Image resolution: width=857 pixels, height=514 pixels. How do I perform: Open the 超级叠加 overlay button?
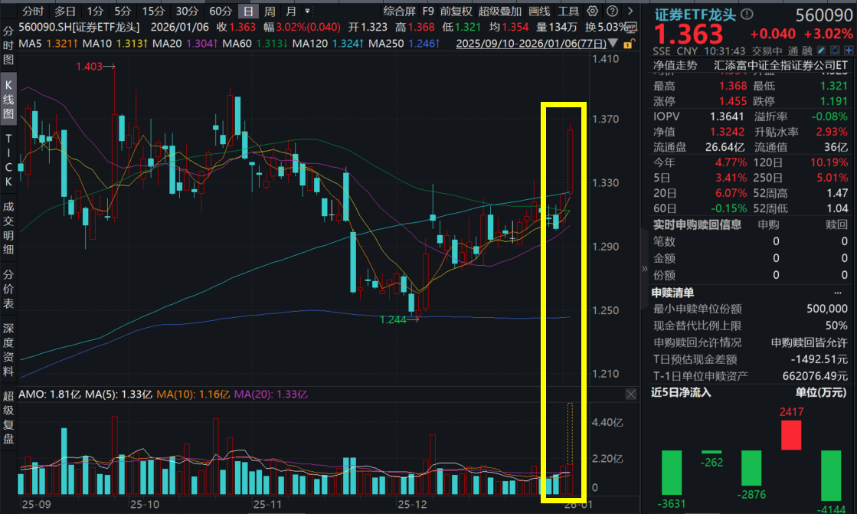499,11
